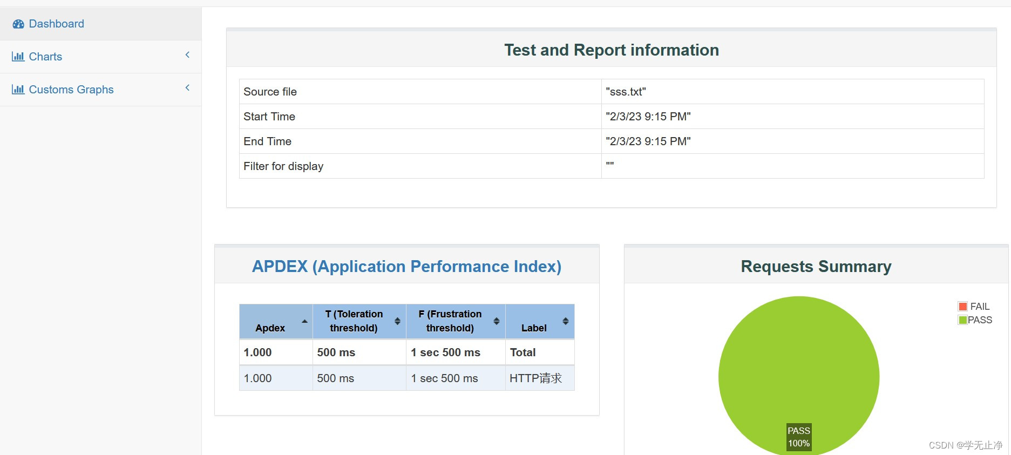Screen dimensions: 1011x455
Task: Open the Charts sidebar menu
Action: point(45,57)
